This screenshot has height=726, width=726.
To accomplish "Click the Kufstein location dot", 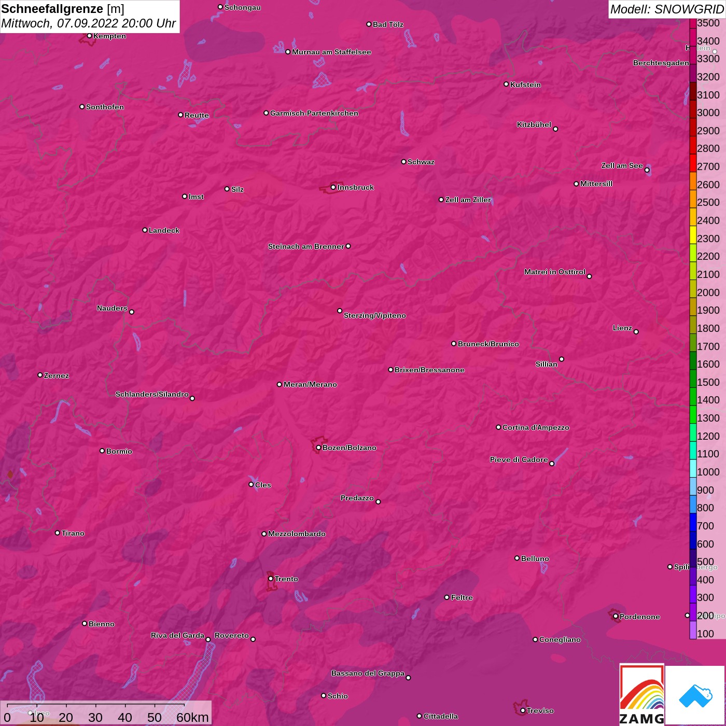I will click(506, 84).
